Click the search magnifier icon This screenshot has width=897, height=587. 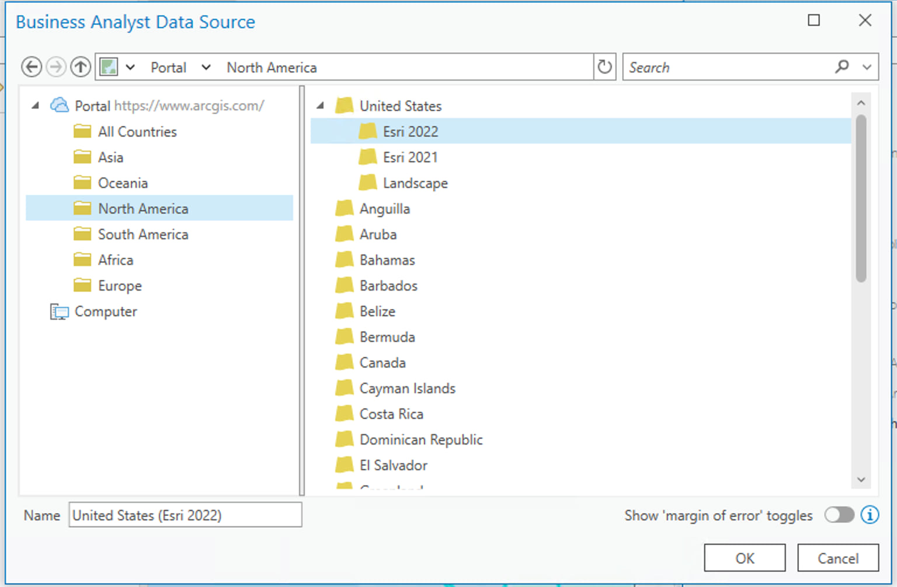pyautogui.click(x=842, y=67)
